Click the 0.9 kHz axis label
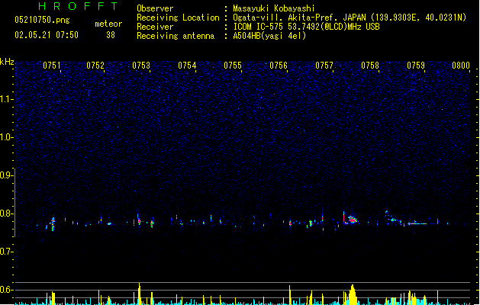The width and height of the screenshot is (480, 305). click(x=7, y=175)
